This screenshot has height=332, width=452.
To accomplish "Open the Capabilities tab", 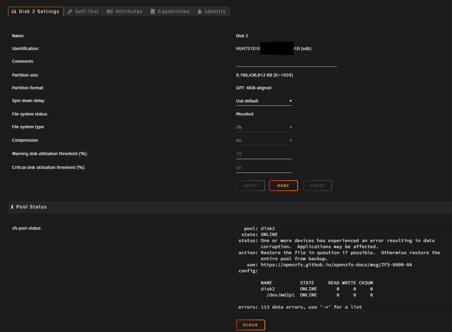I will tap(170, 12).
